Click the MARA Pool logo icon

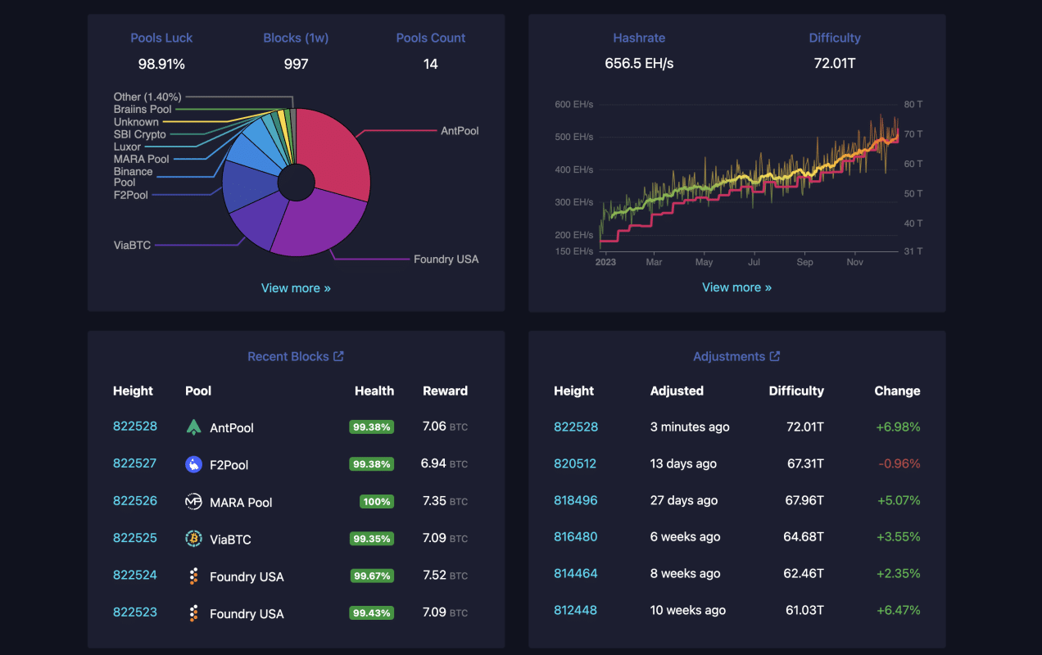[193, 502]
